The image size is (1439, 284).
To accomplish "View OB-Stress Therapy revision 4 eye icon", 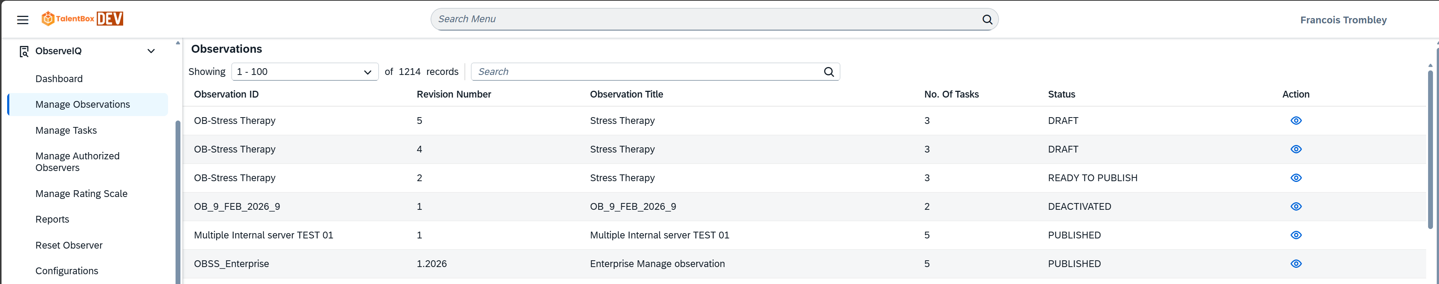I will pos(1295,149).
